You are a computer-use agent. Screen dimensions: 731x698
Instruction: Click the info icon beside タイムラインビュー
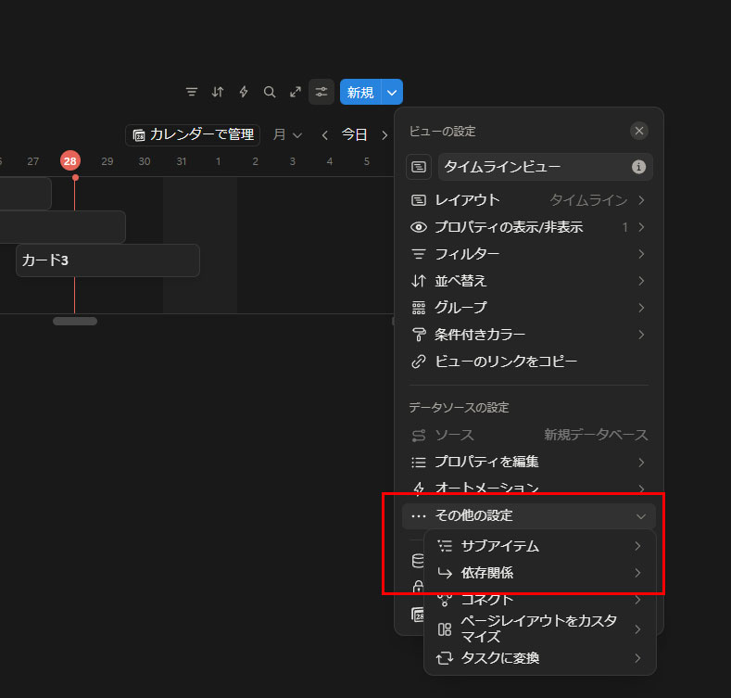638,167
